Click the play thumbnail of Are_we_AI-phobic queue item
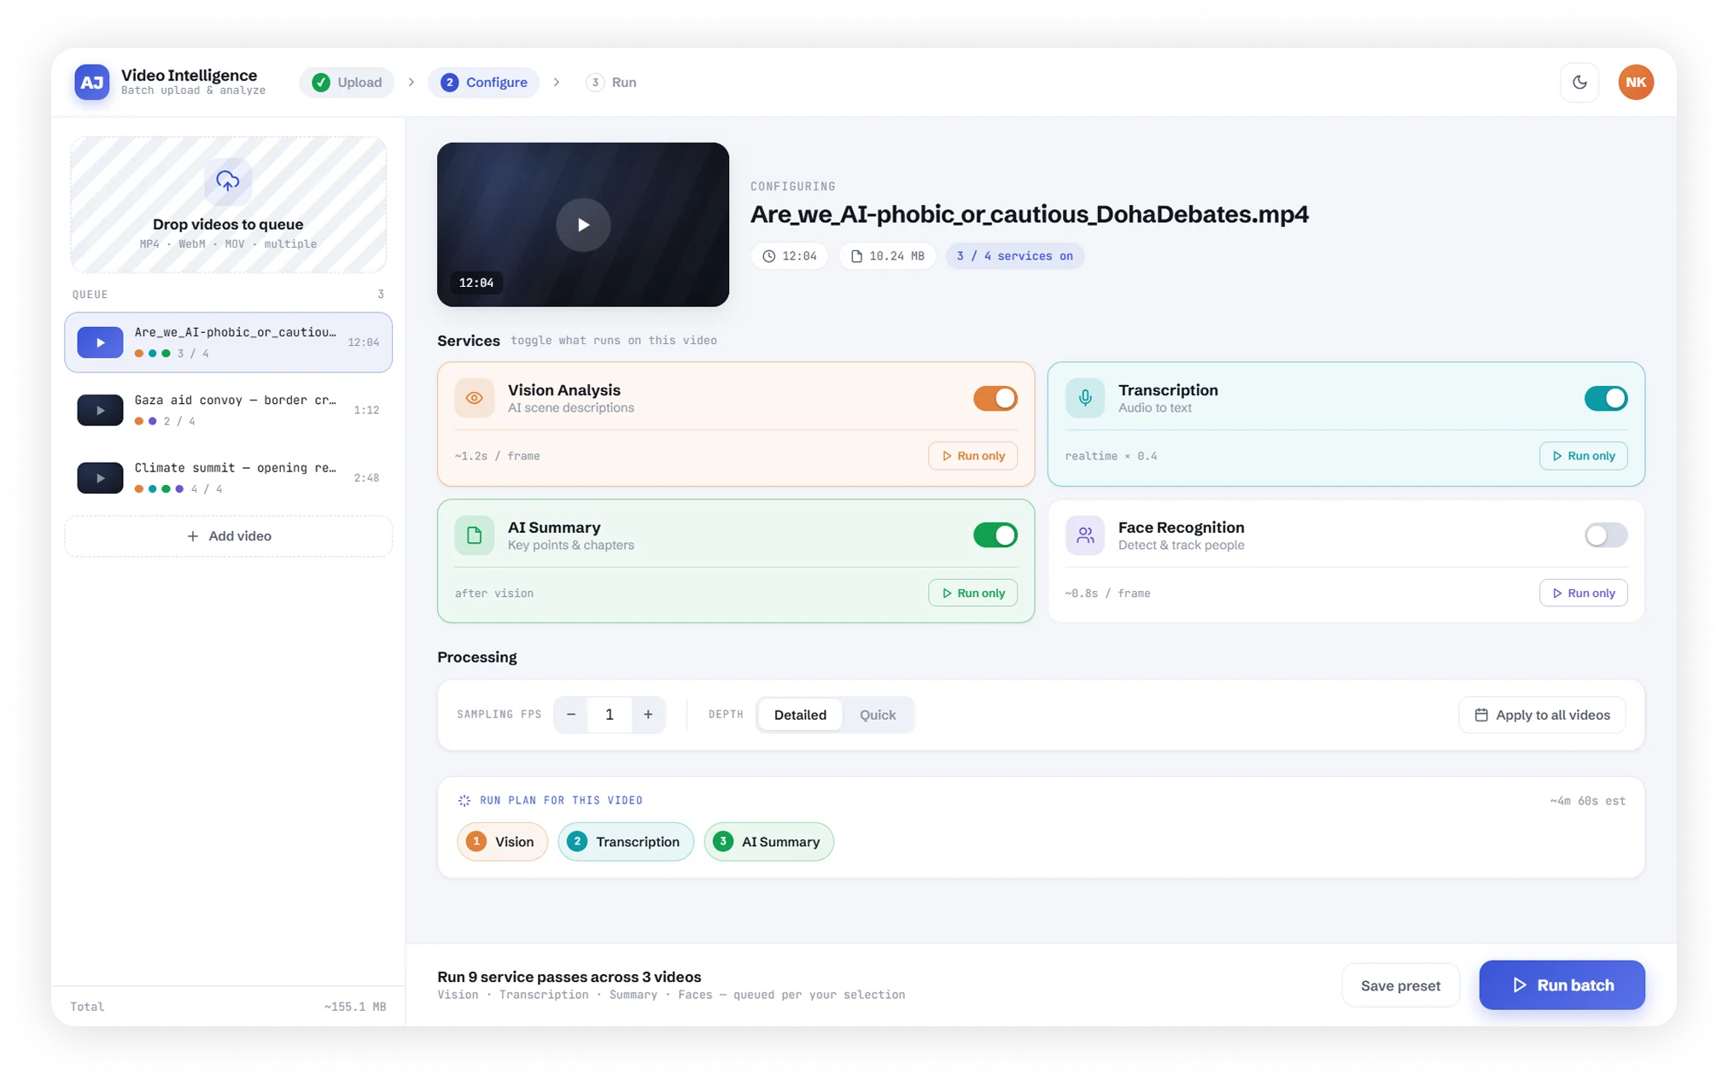 pyautogui.click(x=100, y=342)
